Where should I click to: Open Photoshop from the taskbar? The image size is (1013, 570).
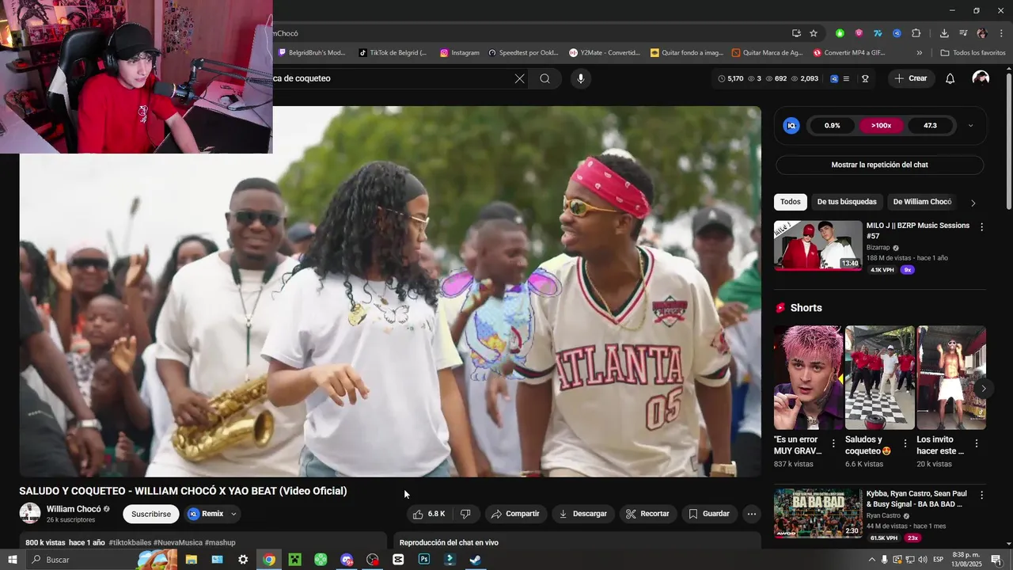[424, 560]
